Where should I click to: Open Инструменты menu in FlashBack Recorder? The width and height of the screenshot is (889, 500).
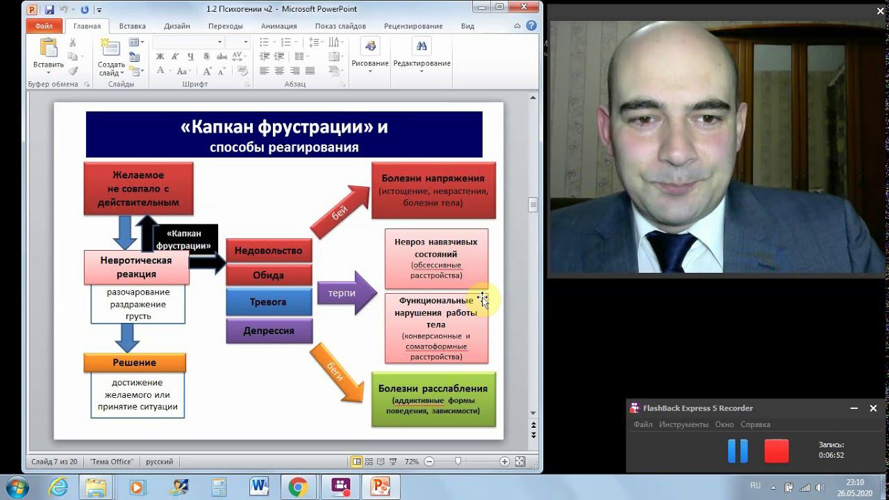click(684, 424)
